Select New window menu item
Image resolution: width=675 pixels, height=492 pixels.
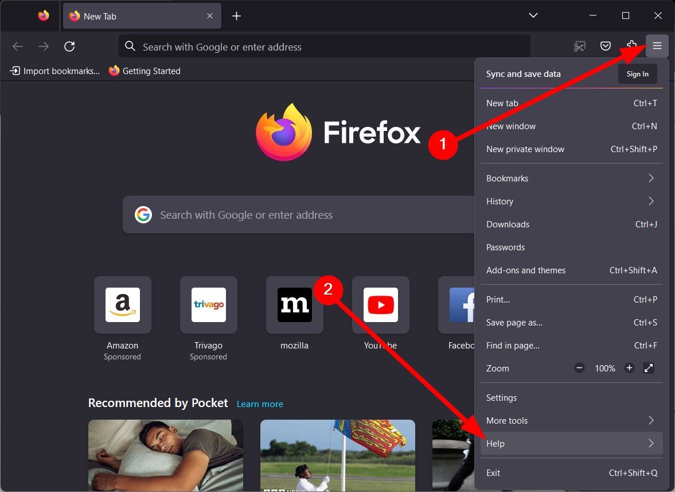[x=571, y=126]
